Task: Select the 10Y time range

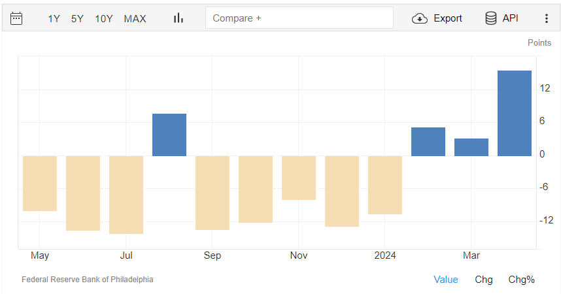Action: (104, 18)
